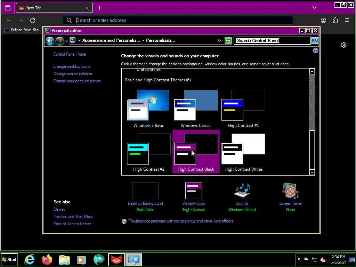Open the Display link under See also
The image size is (356, 267).
click(x=59, y=209)
